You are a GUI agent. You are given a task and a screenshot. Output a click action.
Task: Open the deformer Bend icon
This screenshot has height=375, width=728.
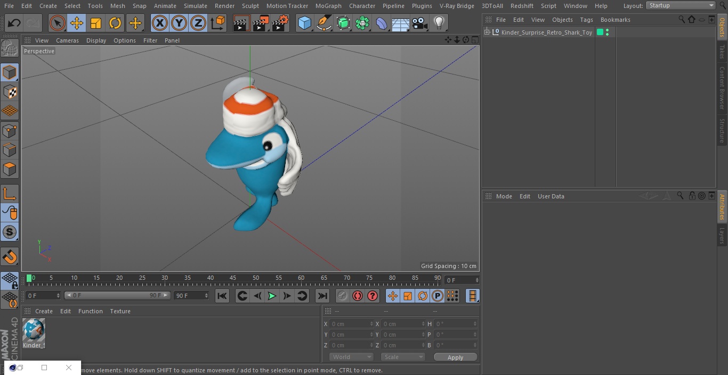coord(382,23)
